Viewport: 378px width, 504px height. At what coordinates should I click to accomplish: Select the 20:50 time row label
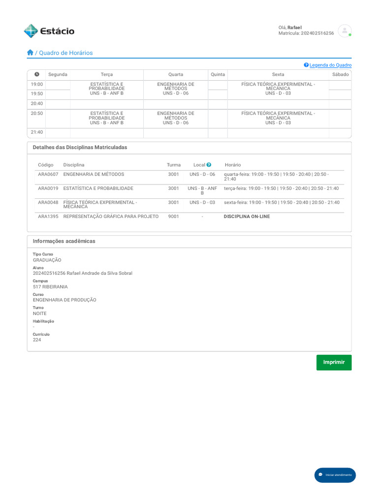[x=37, y=113]
